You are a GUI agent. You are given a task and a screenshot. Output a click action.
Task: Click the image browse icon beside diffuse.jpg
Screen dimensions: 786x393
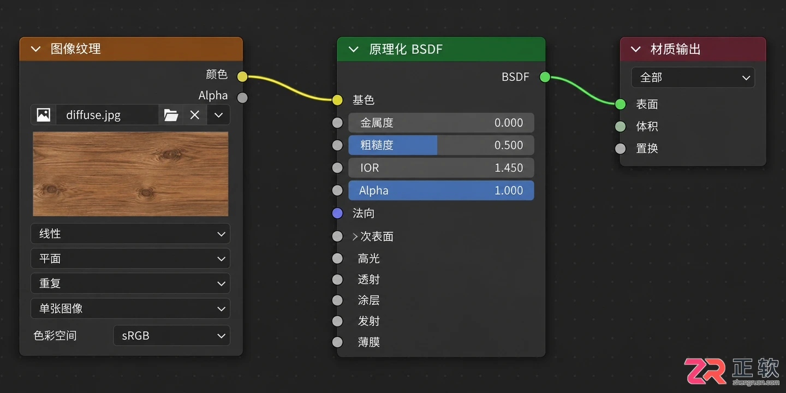tap(44, 115)
